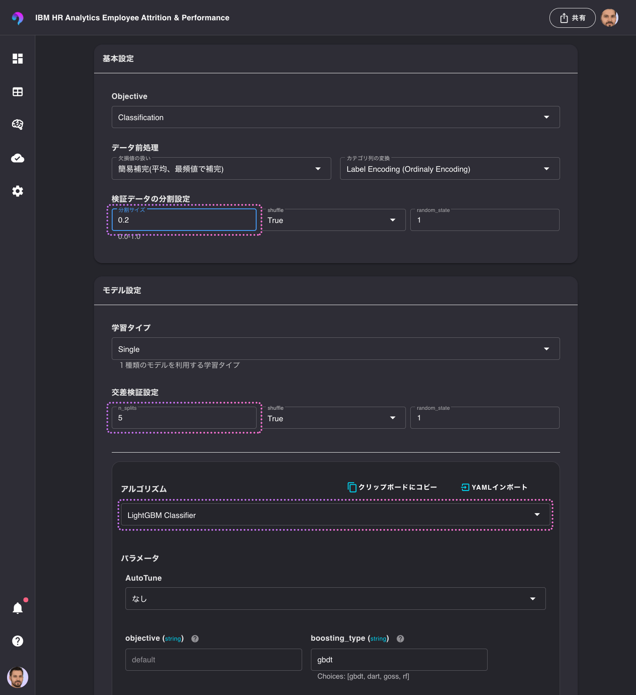Click the Choices: [gbdt, dart, goss, rf] hint
Image resolution: width=636 pixels, height=695 pixels.
coord(363,676)
